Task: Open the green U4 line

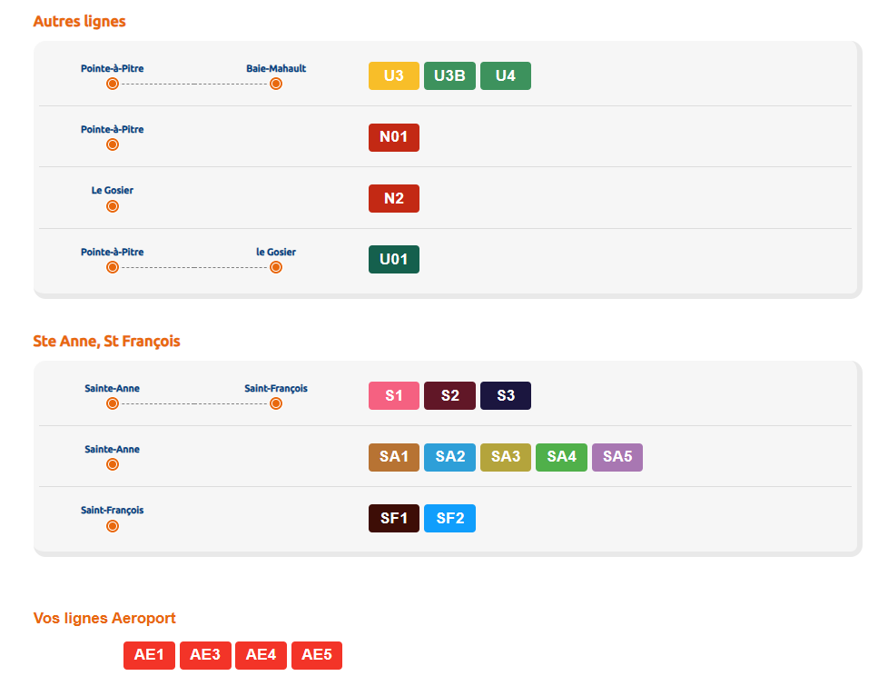Action: [x=506, y=76]
